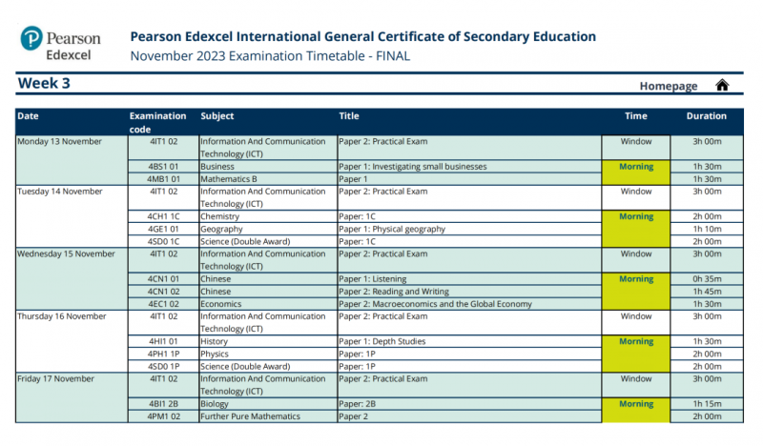Select the Friday 17 November date cell
763x446 pixels.
point(72,397)
